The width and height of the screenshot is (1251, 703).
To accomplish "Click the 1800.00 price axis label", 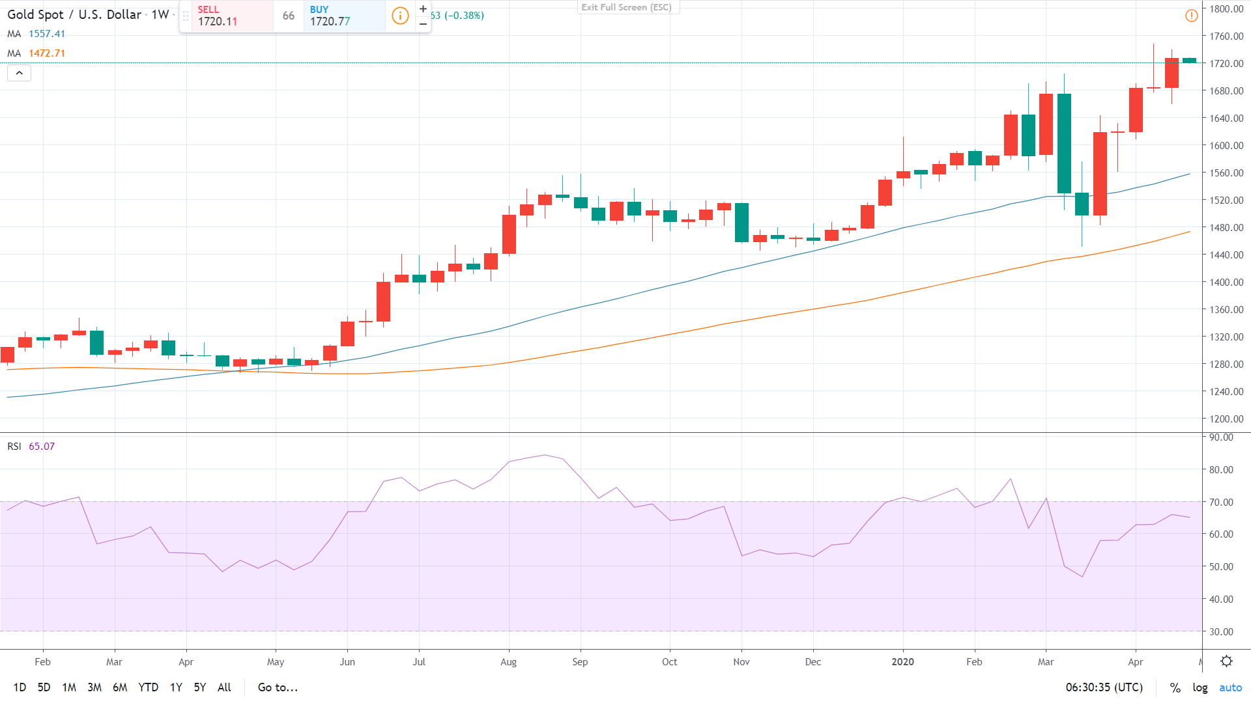I will coord(1226,9).
